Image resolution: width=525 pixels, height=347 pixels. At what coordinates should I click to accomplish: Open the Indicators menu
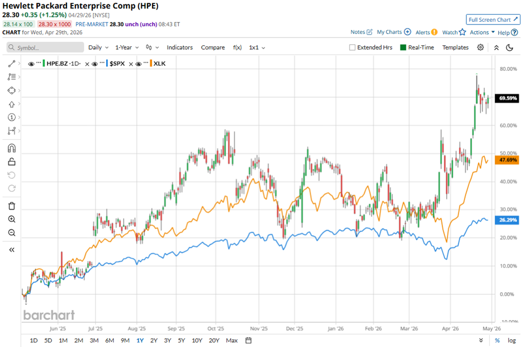coord(179,47)
